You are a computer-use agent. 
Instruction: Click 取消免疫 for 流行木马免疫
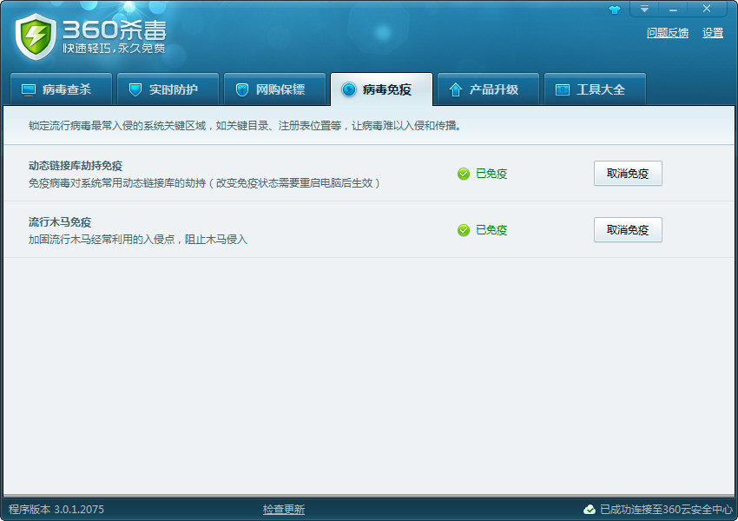(628, 229)
